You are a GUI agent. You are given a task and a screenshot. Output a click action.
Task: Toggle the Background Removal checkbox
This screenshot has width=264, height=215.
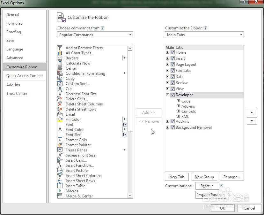point(172,127)
